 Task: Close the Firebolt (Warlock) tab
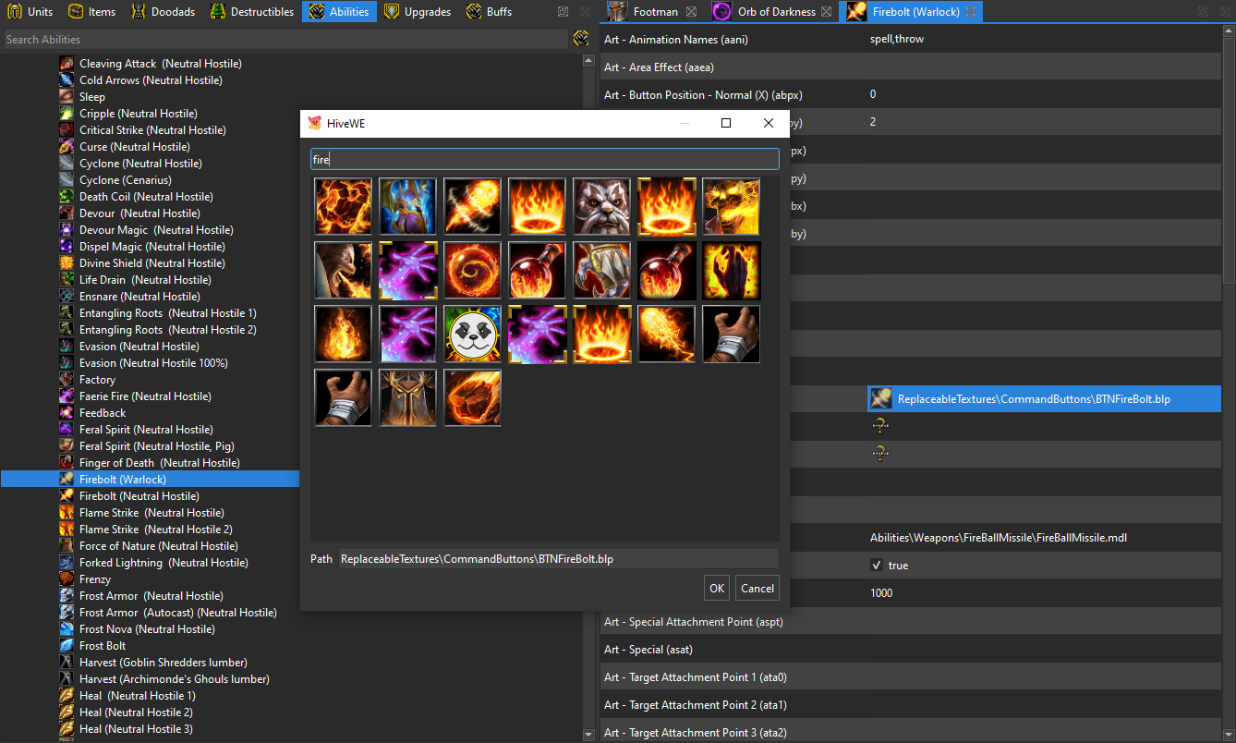969,12
